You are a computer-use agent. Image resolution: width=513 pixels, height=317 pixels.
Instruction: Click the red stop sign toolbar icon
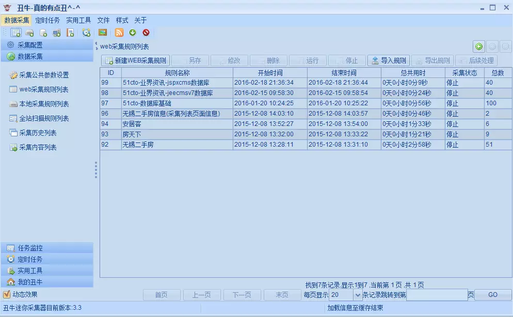click(146, 33)
